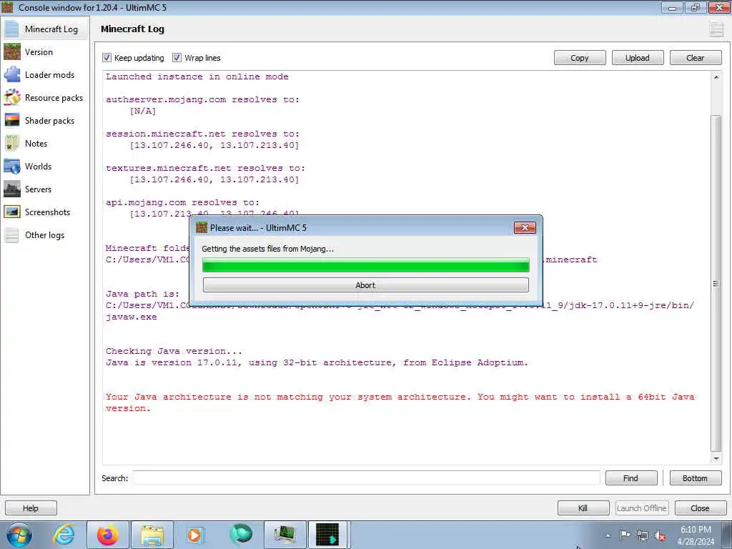Click the red Java architecture warning text
Viewport: 732px width, 549px height.
coord(400,402)
